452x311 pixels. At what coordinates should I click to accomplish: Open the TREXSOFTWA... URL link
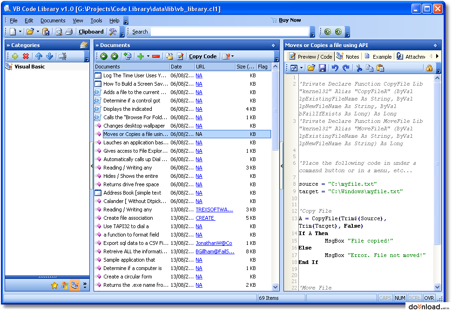[214, 210]
